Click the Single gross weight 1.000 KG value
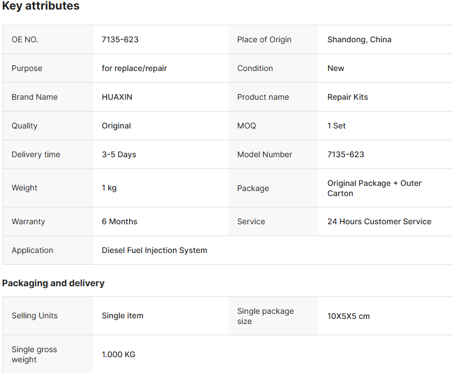The width and height of the screenshot is (452, 373). click(118, 354)
